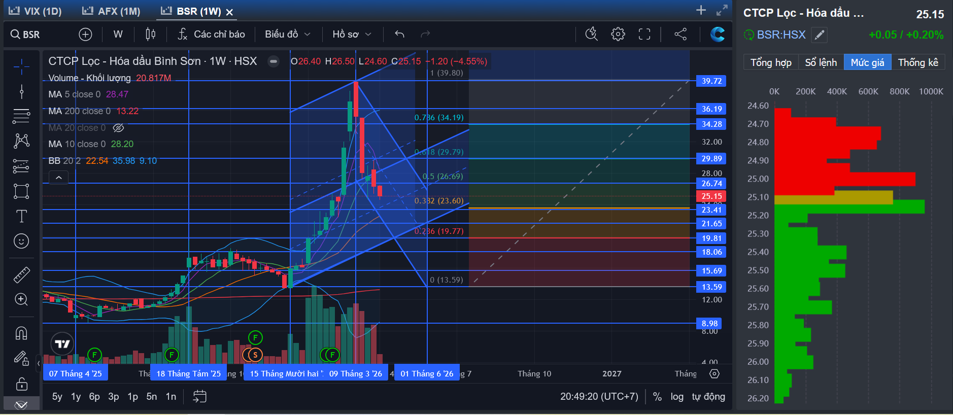Toggle percentage scale mode
This screenshot has width=953, height=415.
[x=657, y=397]
